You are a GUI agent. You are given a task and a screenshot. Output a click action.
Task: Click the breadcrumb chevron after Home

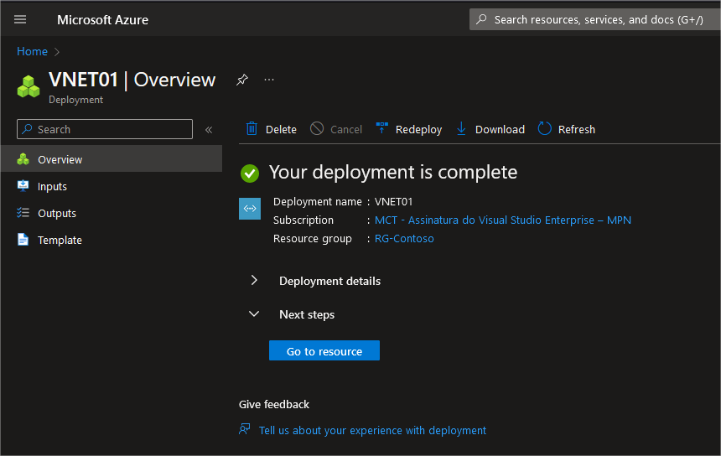click(x=57, y=52)
